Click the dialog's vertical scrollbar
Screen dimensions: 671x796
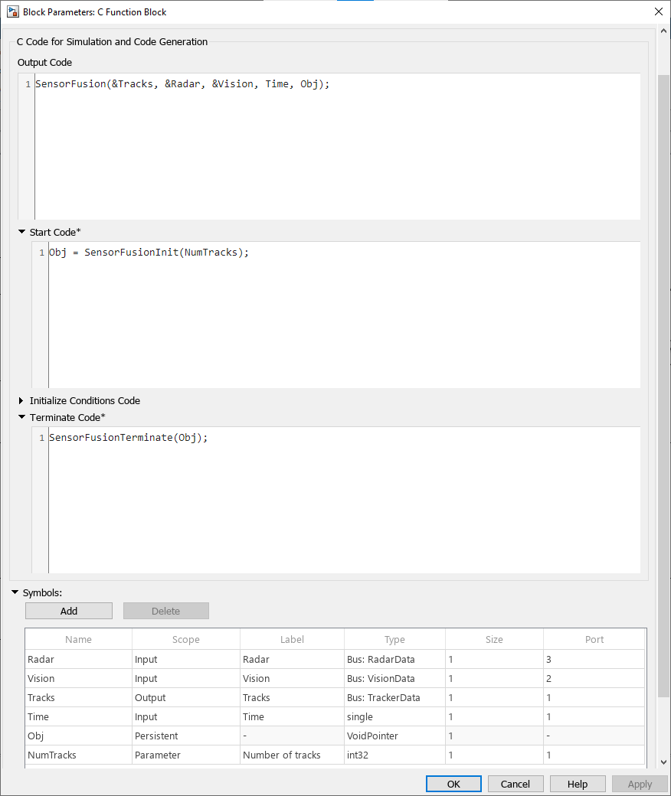(x=663, y=383)
